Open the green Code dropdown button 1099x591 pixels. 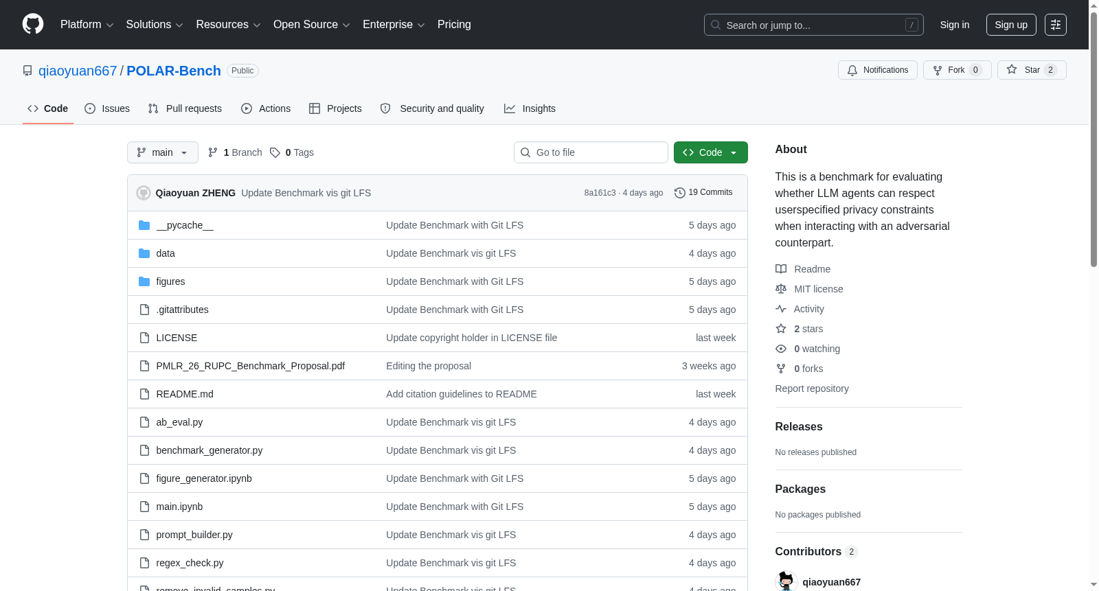(x=711, y=152)
